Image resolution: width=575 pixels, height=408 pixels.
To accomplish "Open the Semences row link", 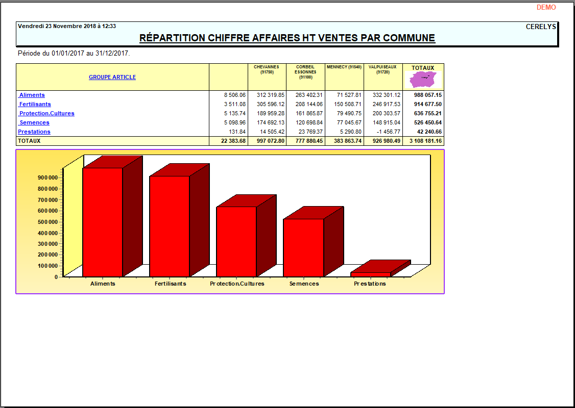I will pyautogui.click(x=34, y=122).
